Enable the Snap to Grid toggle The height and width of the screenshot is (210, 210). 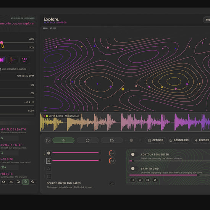134,168
